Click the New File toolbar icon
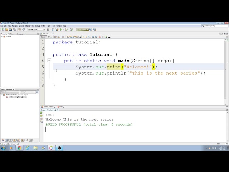This screenshot has width=229, height=172. [3, 29]
